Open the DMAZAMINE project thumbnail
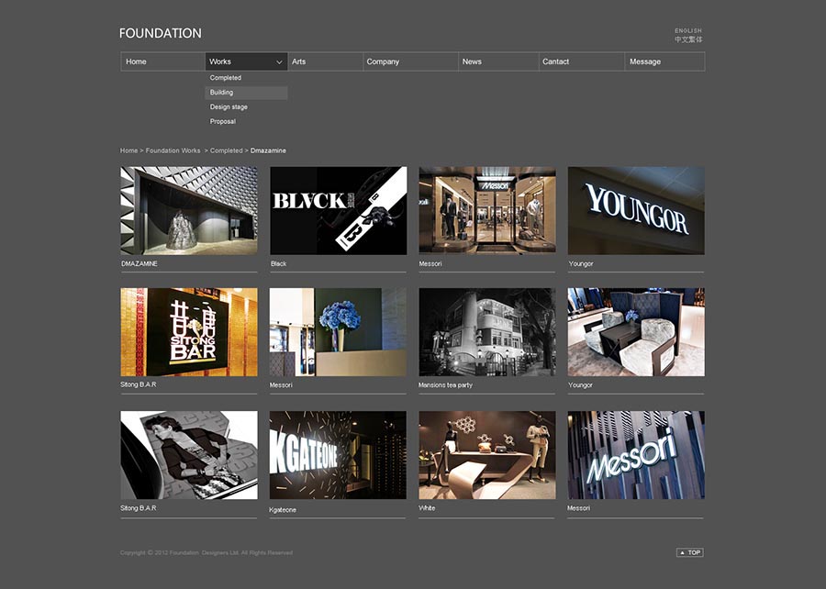 pyautogui.click(x=189, y=210)
